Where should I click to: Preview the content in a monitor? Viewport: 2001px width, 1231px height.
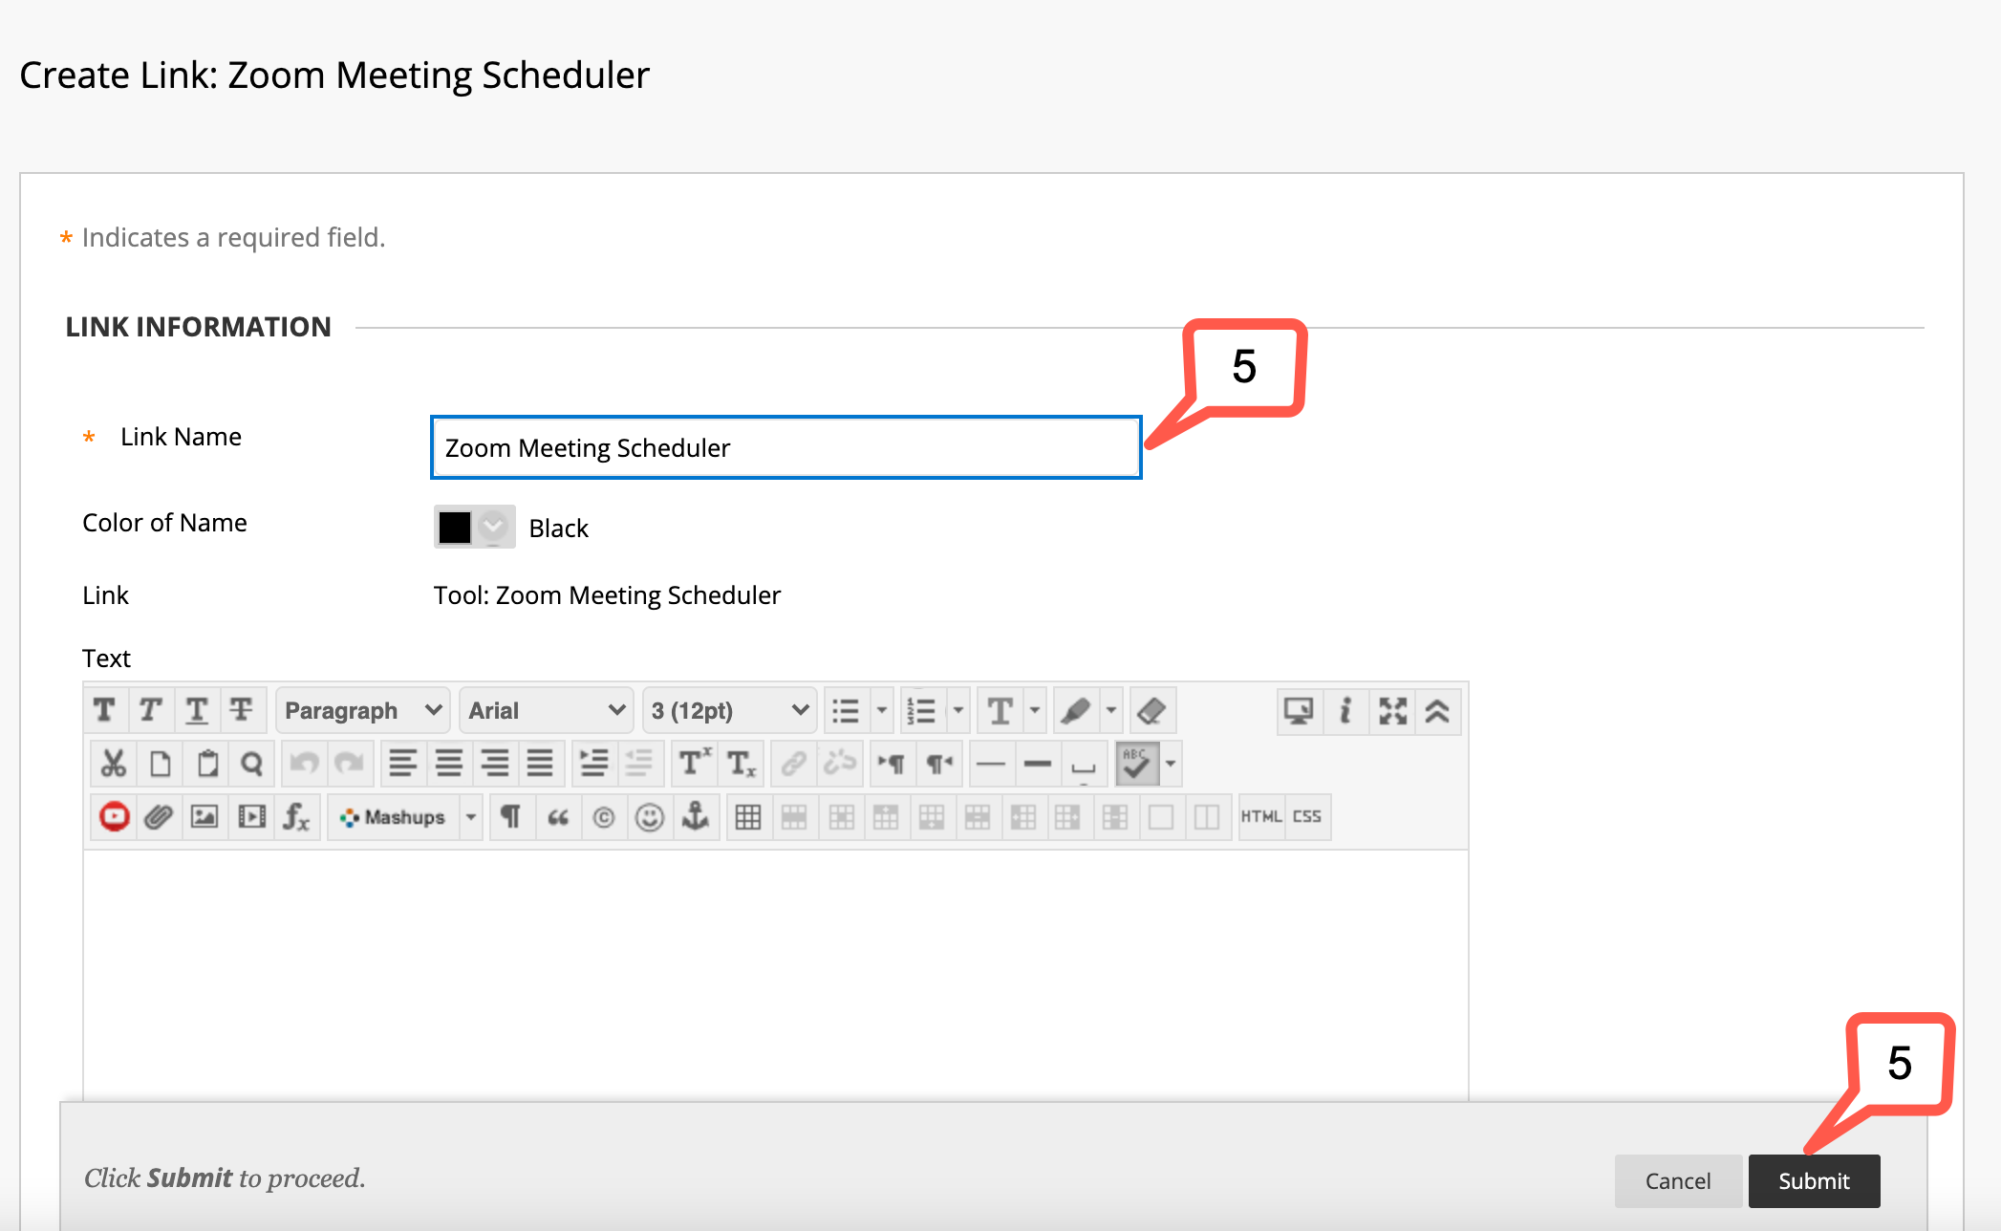1300,711
